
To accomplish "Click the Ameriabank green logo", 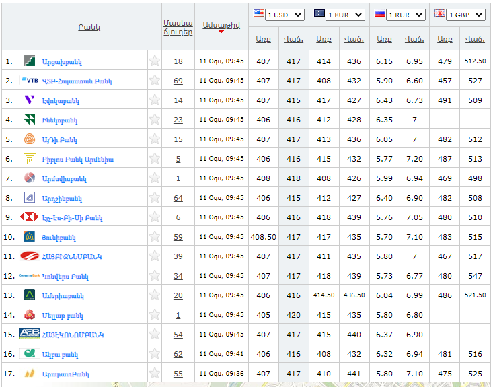I will 30,295.
